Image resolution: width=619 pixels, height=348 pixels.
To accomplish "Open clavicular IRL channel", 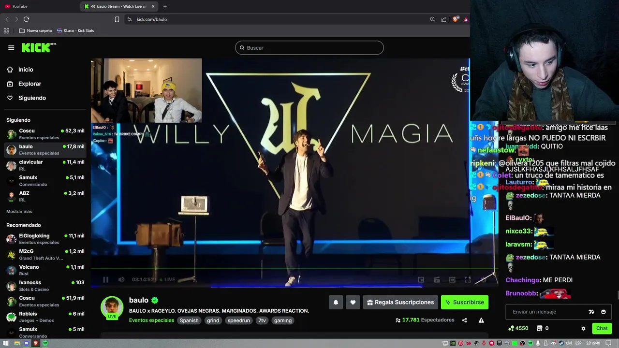I will (45, 165).
